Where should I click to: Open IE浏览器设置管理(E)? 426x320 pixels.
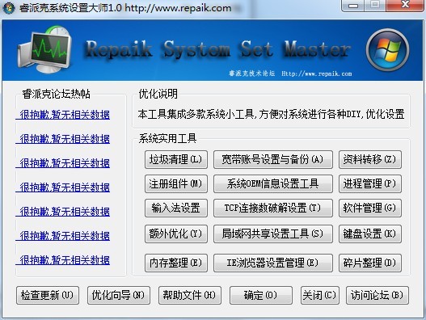273,263
